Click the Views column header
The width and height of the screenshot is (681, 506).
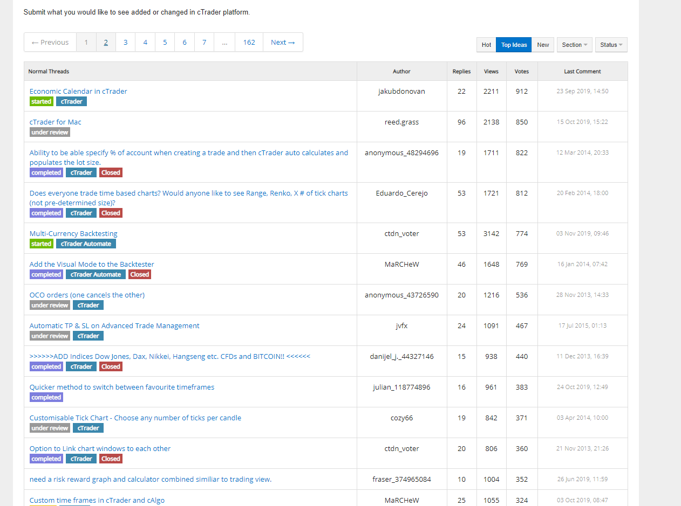tap(491, 71)
